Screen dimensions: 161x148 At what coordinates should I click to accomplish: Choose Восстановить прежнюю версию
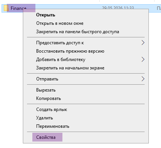click(x=70, y=51)
